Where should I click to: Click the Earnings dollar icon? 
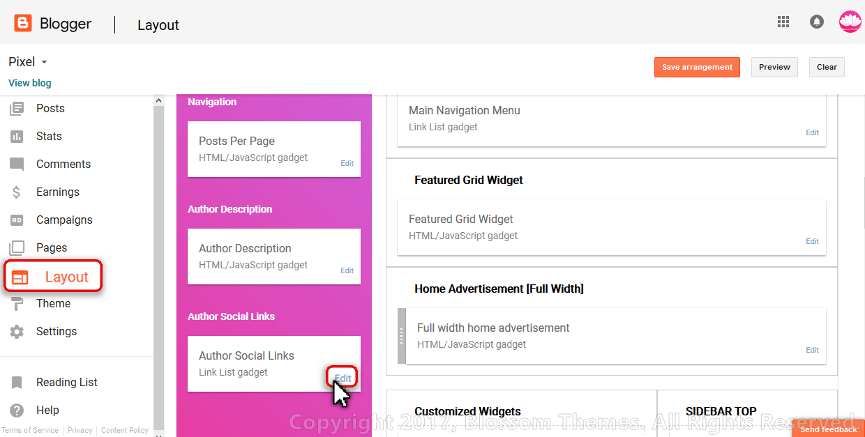(x=17, y=192)
